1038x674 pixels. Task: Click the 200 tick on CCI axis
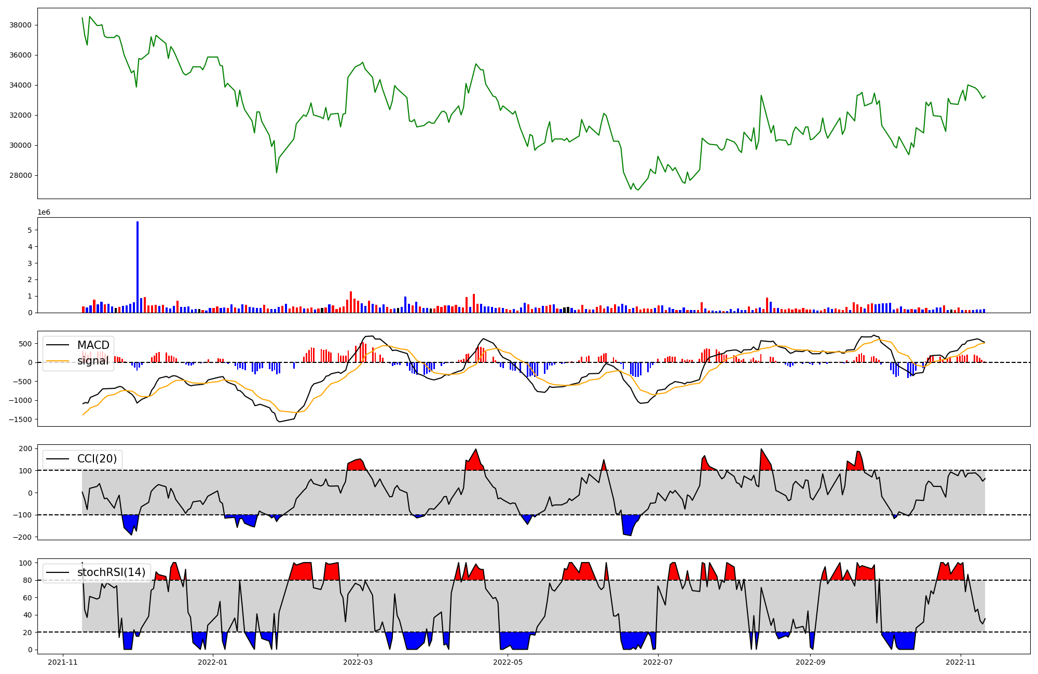point(25,448)
